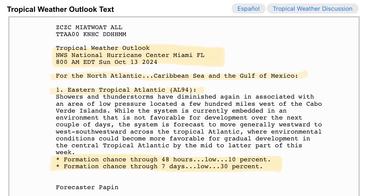Click '1. Eastern Tropical Atlantic (AL94):' heading

pyautogui.click(x=126, y=90)
